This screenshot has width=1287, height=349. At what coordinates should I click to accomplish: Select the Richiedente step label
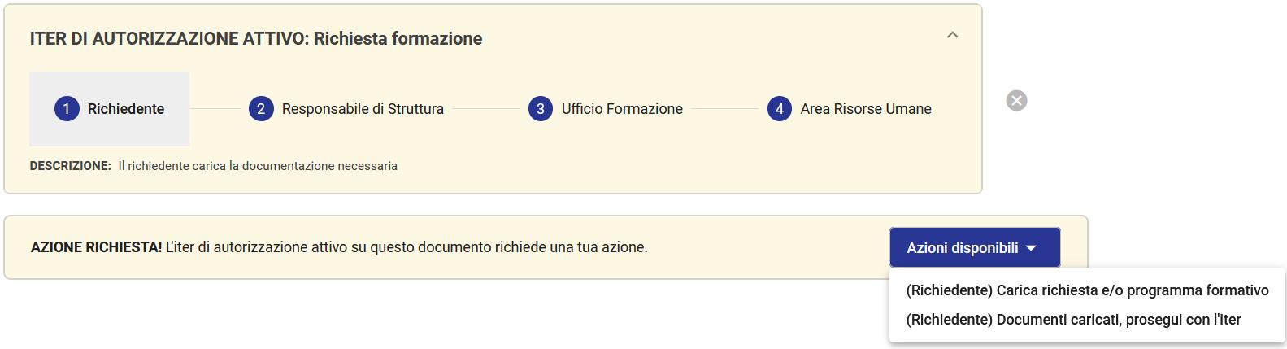pos(126,109)
